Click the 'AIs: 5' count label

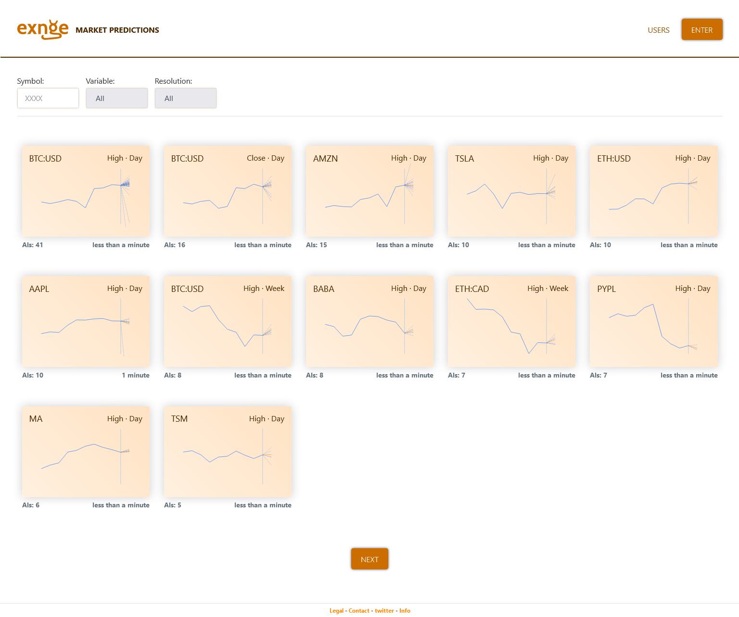[x=173, y=505]
